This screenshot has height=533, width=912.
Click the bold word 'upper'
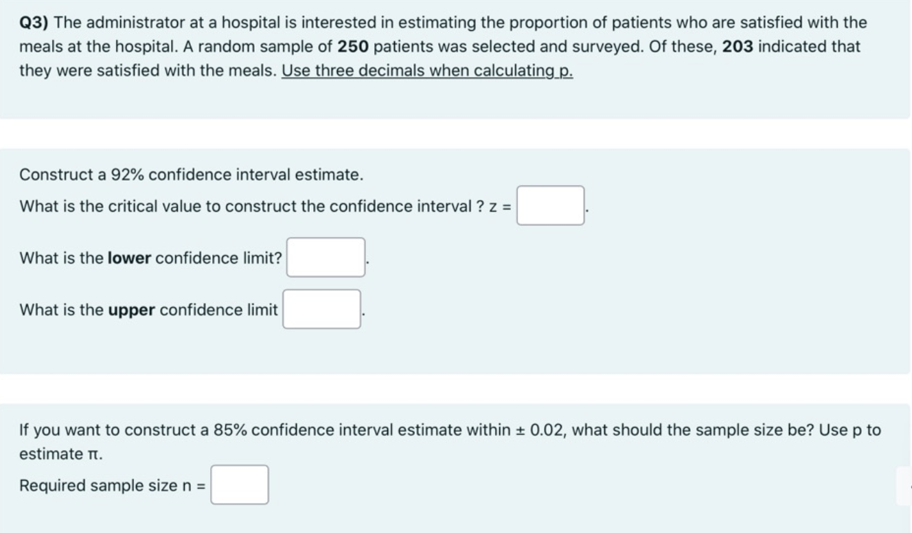click(132, 310)
